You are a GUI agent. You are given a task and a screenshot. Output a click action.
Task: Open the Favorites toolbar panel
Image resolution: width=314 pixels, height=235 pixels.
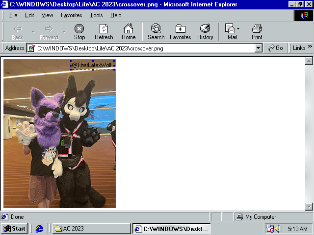tap(181, 31)
